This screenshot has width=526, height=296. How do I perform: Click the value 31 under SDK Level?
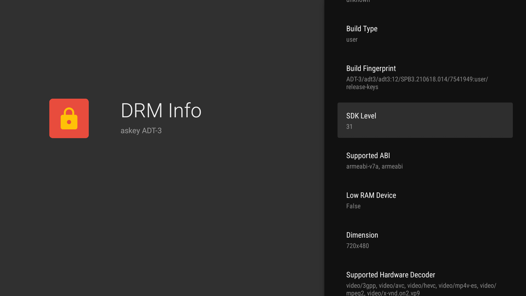tap(349, 126)
